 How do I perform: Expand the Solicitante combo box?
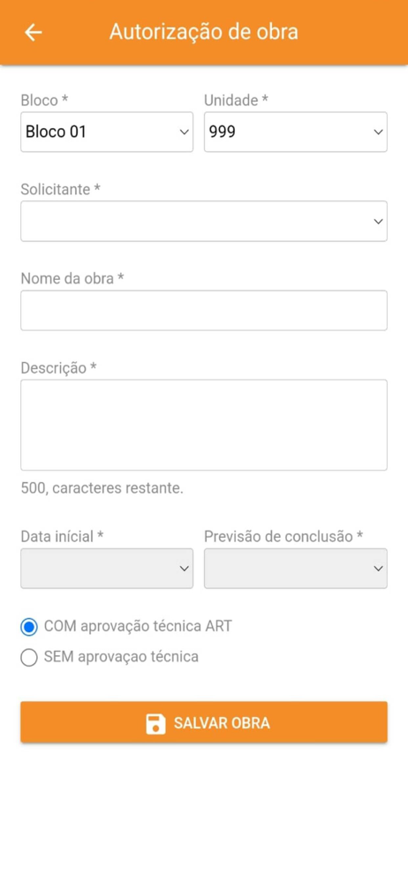pos(204,222)
